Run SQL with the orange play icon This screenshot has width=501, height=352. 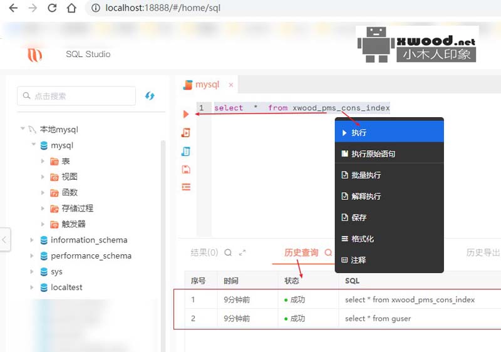(x=185, y=114)
